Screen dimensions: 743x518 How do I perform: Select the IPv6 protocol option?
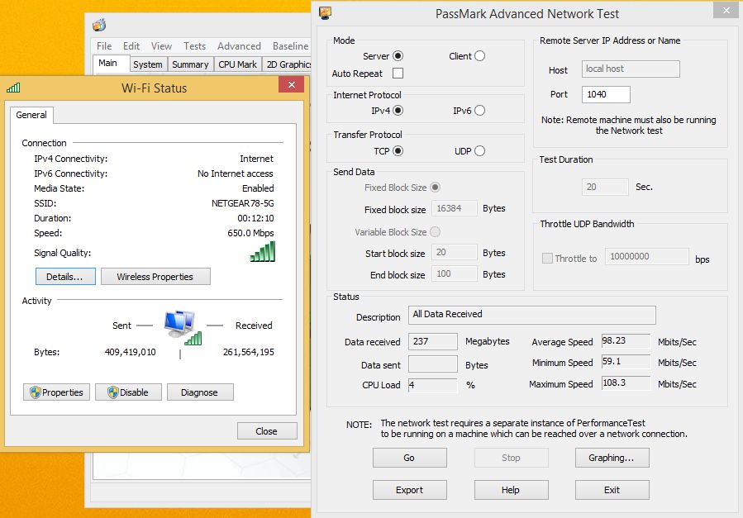pos(479,111)
